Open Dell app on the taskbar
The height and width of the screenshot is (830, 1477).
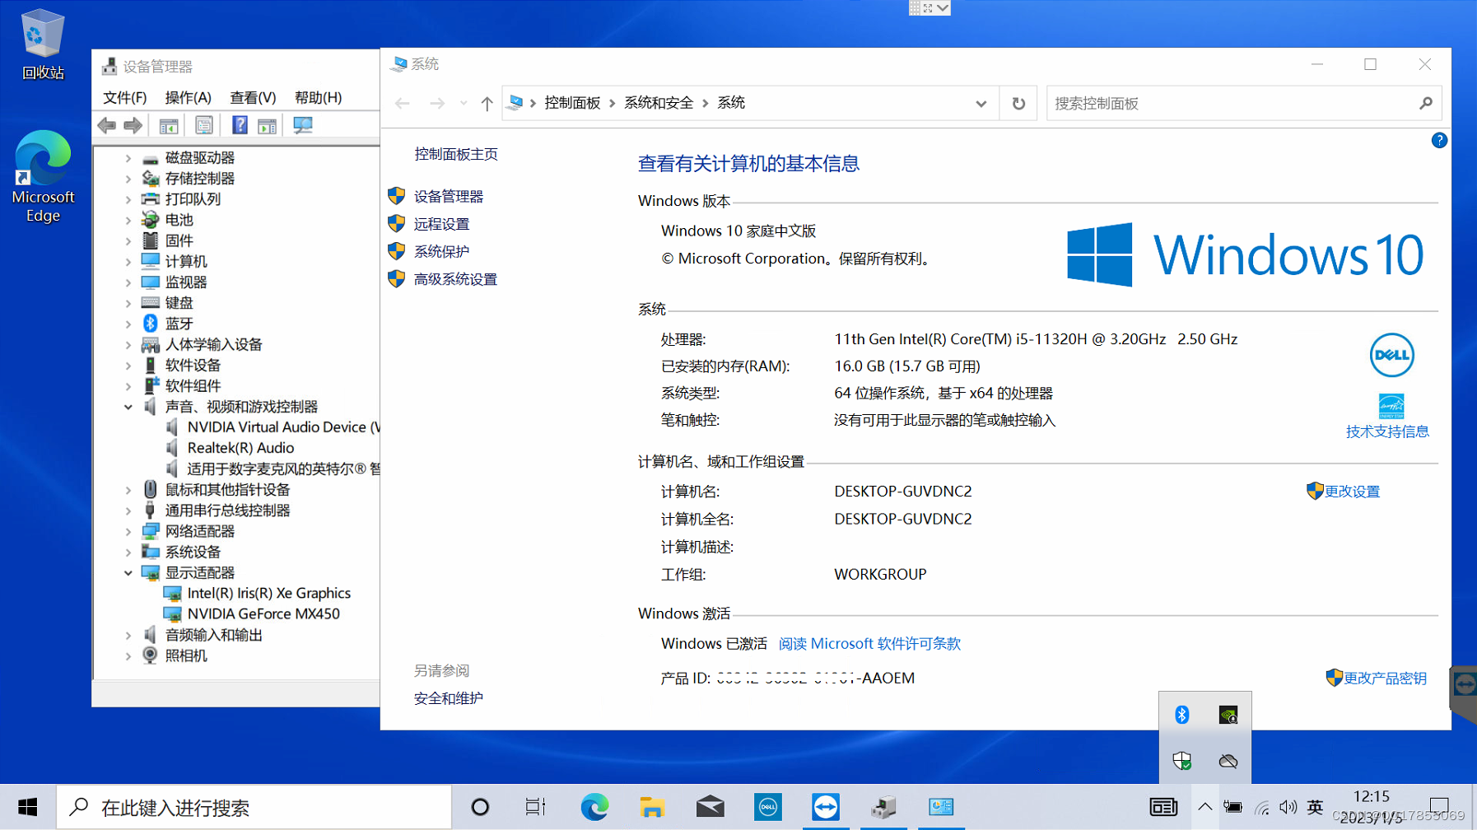[767, 807]
